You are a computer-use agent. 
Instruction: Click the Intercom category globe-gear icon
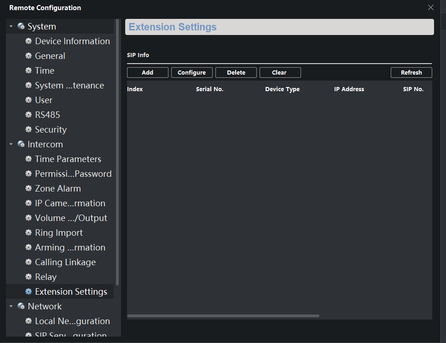click(x=21, y=145)
